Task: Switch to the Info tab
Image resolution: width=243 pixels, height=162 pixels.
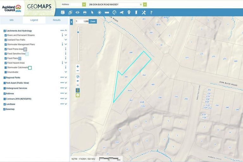Action: click(x=11, y=20)
